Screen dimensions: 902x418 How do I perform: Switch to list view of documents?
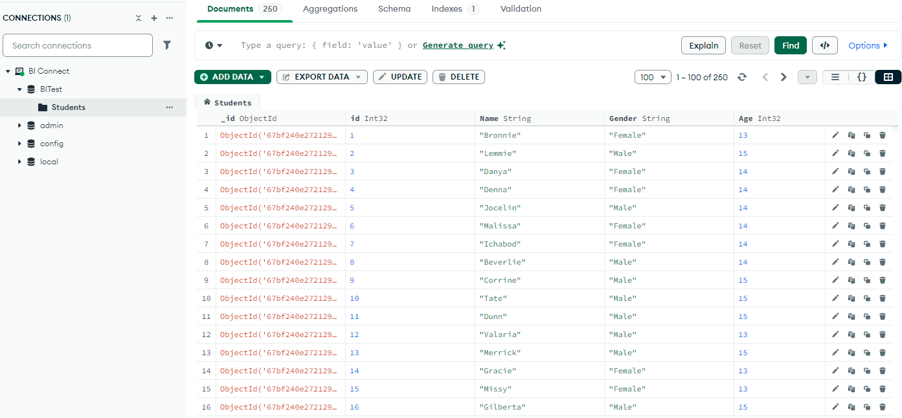click(835, 76)
